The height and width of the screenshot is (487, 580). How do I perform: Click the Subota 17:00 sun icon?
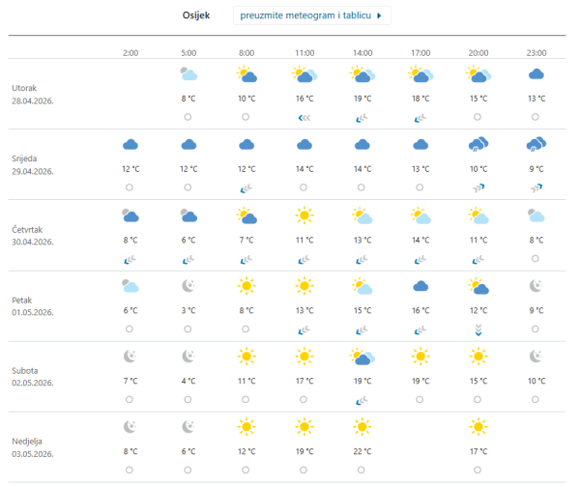(x=420, y=357)
